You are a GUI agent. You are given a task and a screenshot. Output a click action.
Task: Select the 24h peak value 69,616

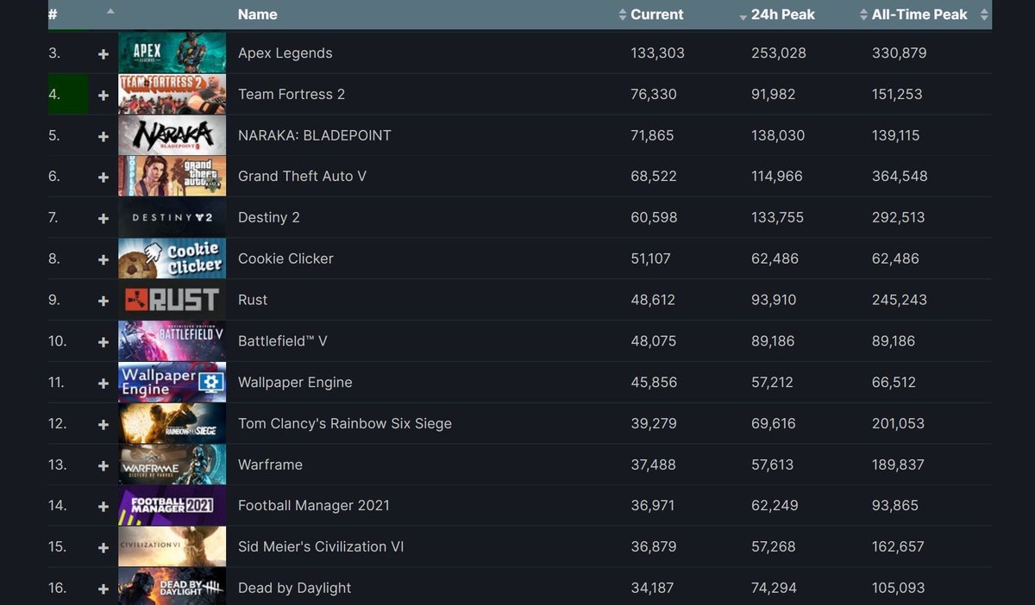[x=774, y=424]
